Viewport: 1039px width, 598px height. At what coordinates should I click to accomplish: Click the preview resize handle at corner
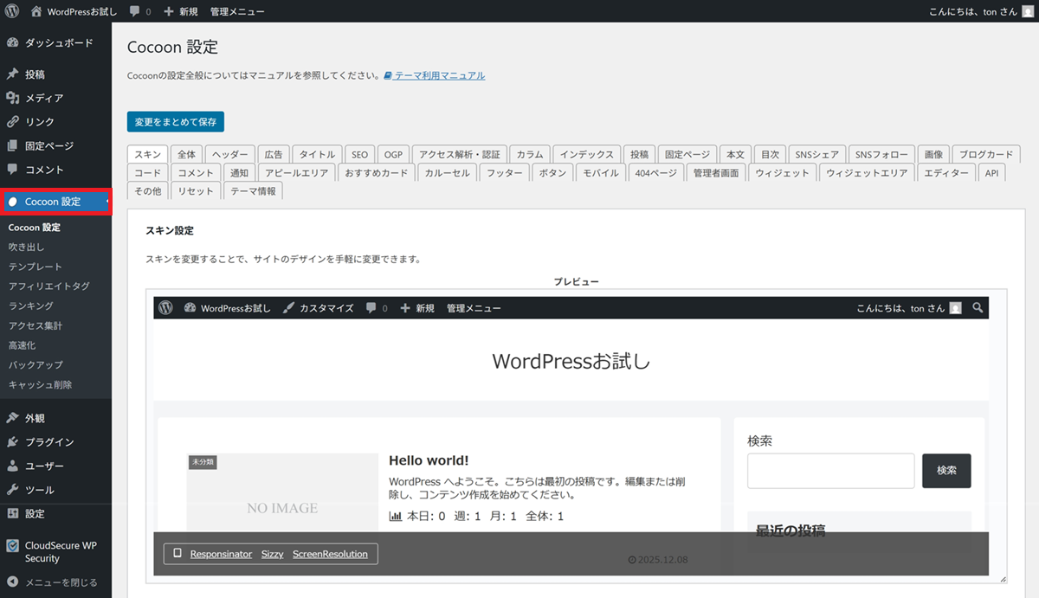(x=1003, y=579)
